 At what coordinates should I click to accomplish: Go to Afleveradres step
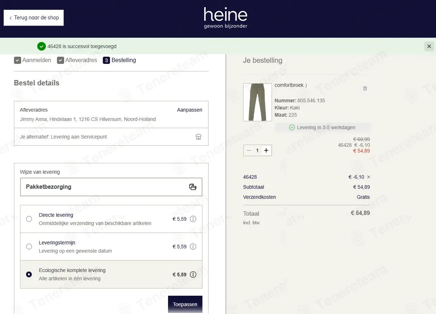click(x=77, y=60)
